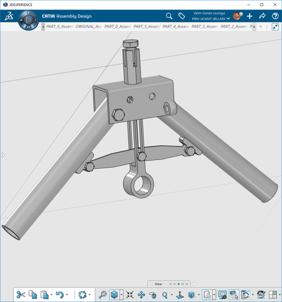282x302 pixels.
Task: Select the Pan four-arrow icon
Action: coord(141,295)
